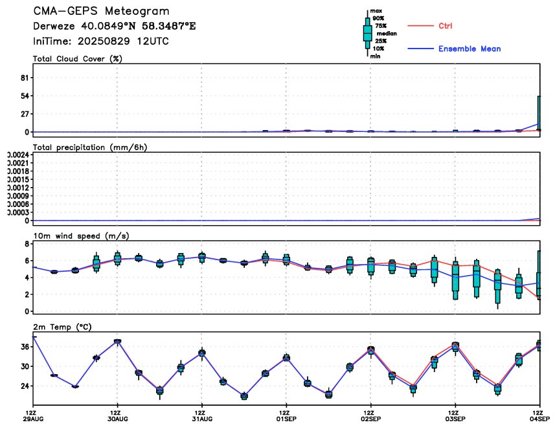557x429 pixels.
Task: Click the 12Z 29AUG time label
Action: (33, 416)
